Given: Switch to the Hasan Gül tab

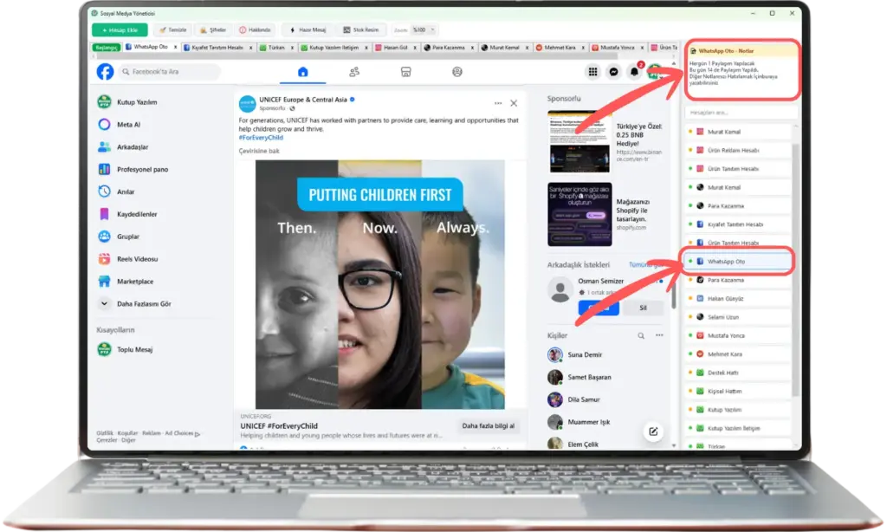Looking at the screenshot, I should tap(395, 48).
